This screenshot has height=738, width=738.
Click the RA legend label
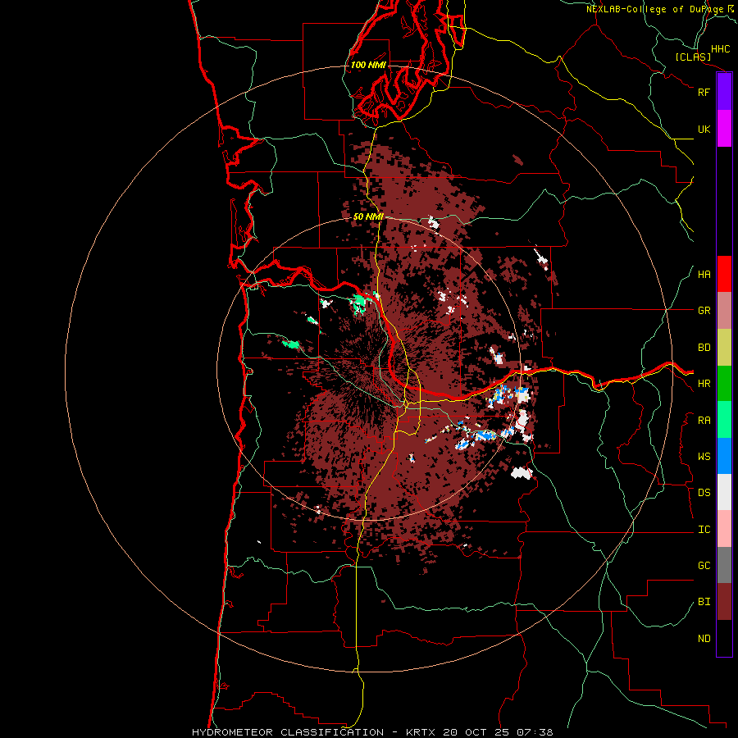tap(704, 421)
